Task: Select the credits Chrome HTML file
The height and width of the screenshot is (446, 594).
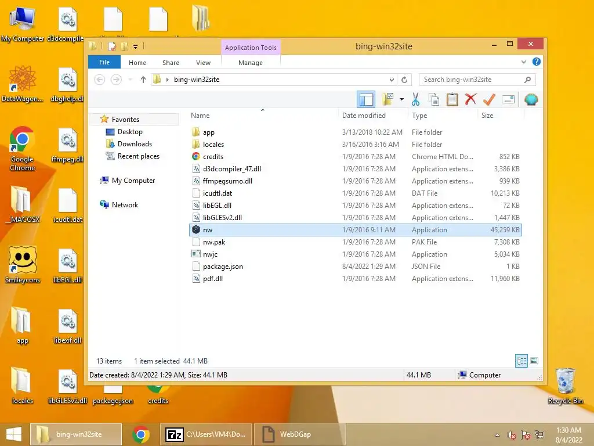Action: (x=356, y=157)
